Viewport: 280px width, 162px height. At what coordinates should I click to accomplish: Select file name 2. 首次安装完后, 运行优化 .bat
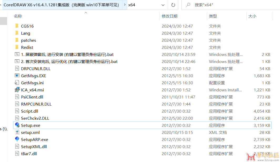pos(69,61)
